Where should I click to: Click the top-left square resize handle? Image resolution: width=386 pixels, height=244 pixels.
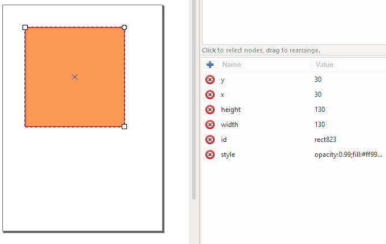tap(25, 27)
